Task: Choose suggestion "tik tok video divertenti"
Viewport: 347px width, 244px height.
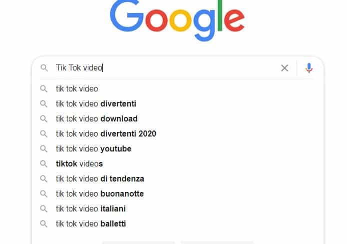Action: [x=96, y=104]
